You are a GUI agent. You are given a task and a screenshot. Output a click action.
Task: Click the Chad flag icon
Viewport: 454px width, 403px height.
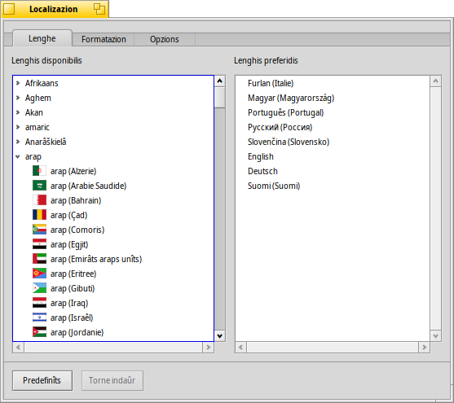39,215
